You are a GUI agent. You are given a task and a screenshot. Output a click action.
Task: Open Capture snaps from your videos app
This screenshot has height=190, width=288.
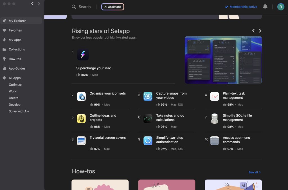171,95
